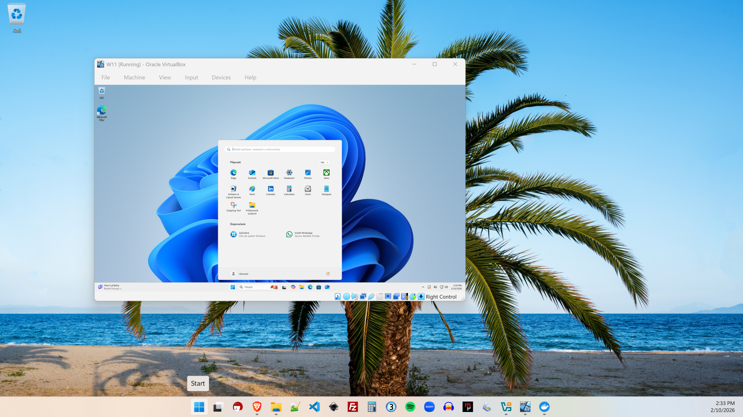Screen dimensions: 743x417
Task: Launch FileZilla from the host taskbar
Action: pyautogui.click(x=353, y=407)
